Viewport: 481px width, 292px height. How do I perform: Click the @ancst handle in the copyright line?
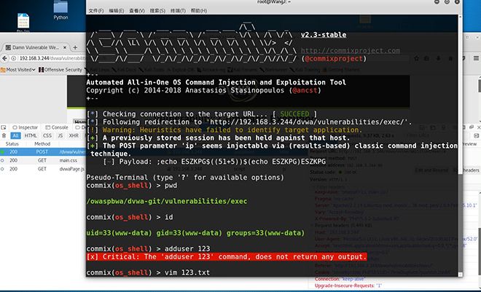(x=305, y=90)
